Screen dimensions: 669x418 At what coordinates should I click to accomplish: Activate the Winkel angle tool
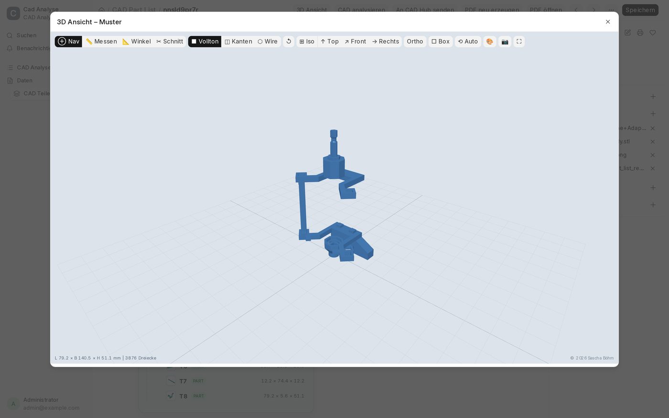137,42
